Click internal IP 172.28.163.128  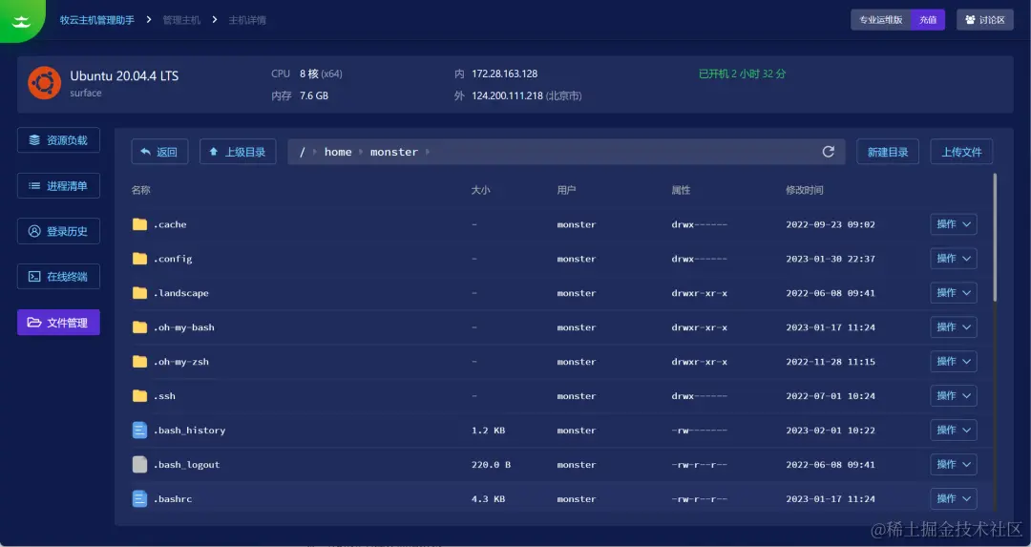point(504,74)
